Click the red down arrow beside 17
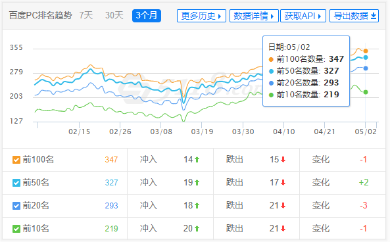The height and width of the screenshot is (242, 390). point(283,183)
